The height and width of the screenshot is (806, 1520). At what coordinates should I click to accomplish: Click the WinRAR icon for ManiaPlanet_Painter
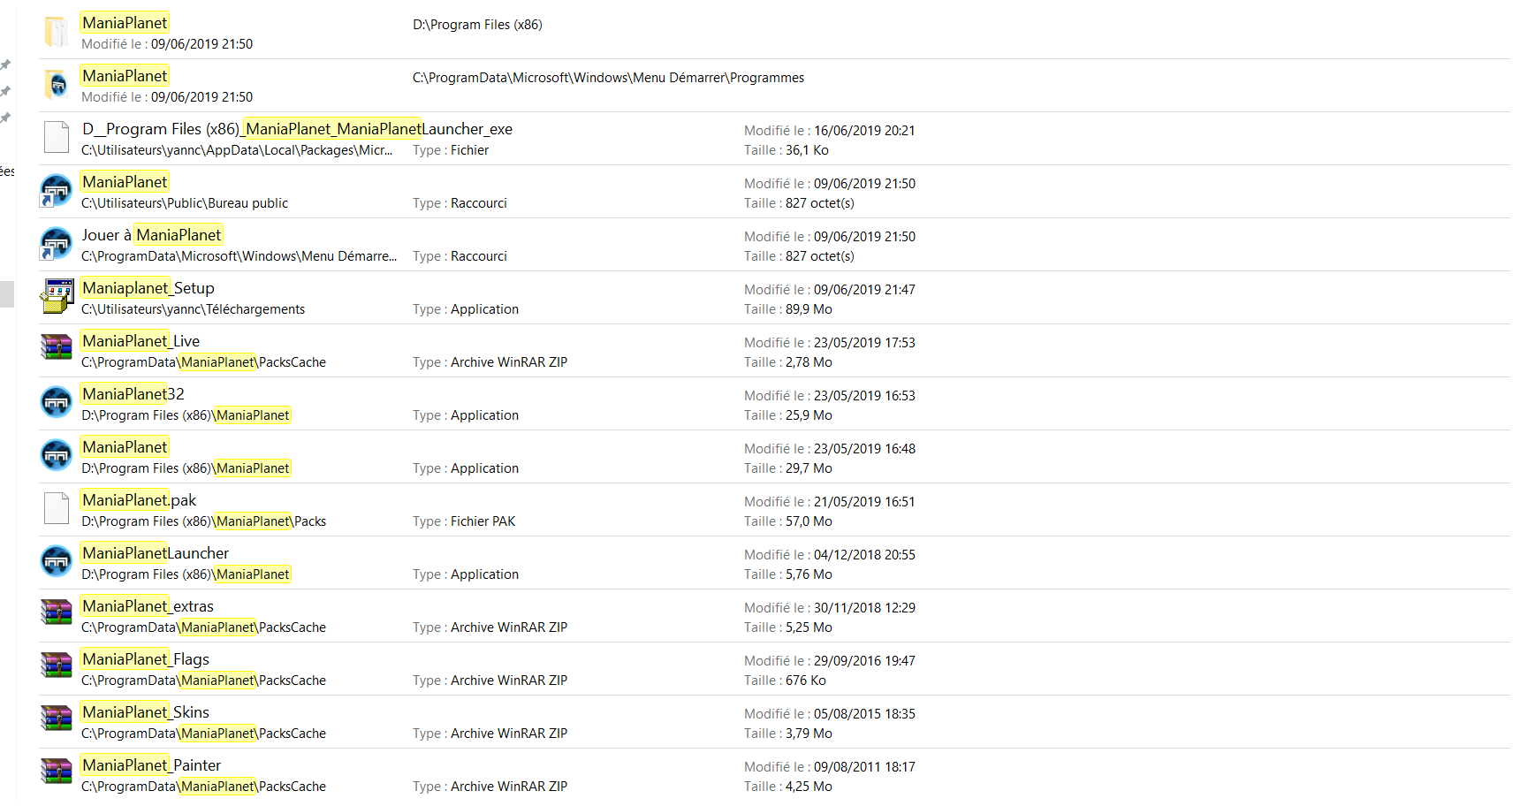pos(57,771)
